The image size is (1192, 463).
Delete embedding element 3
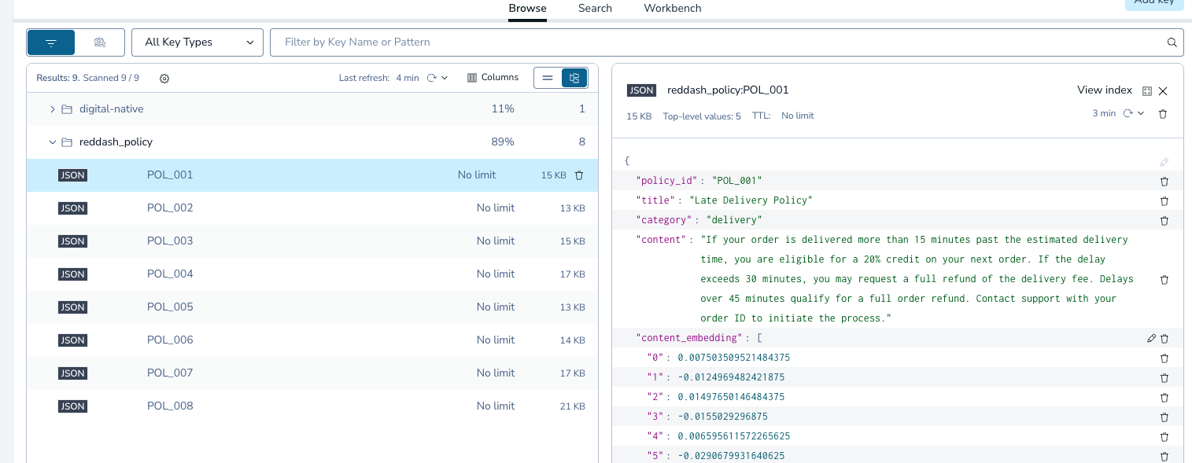coord(1164,417)
